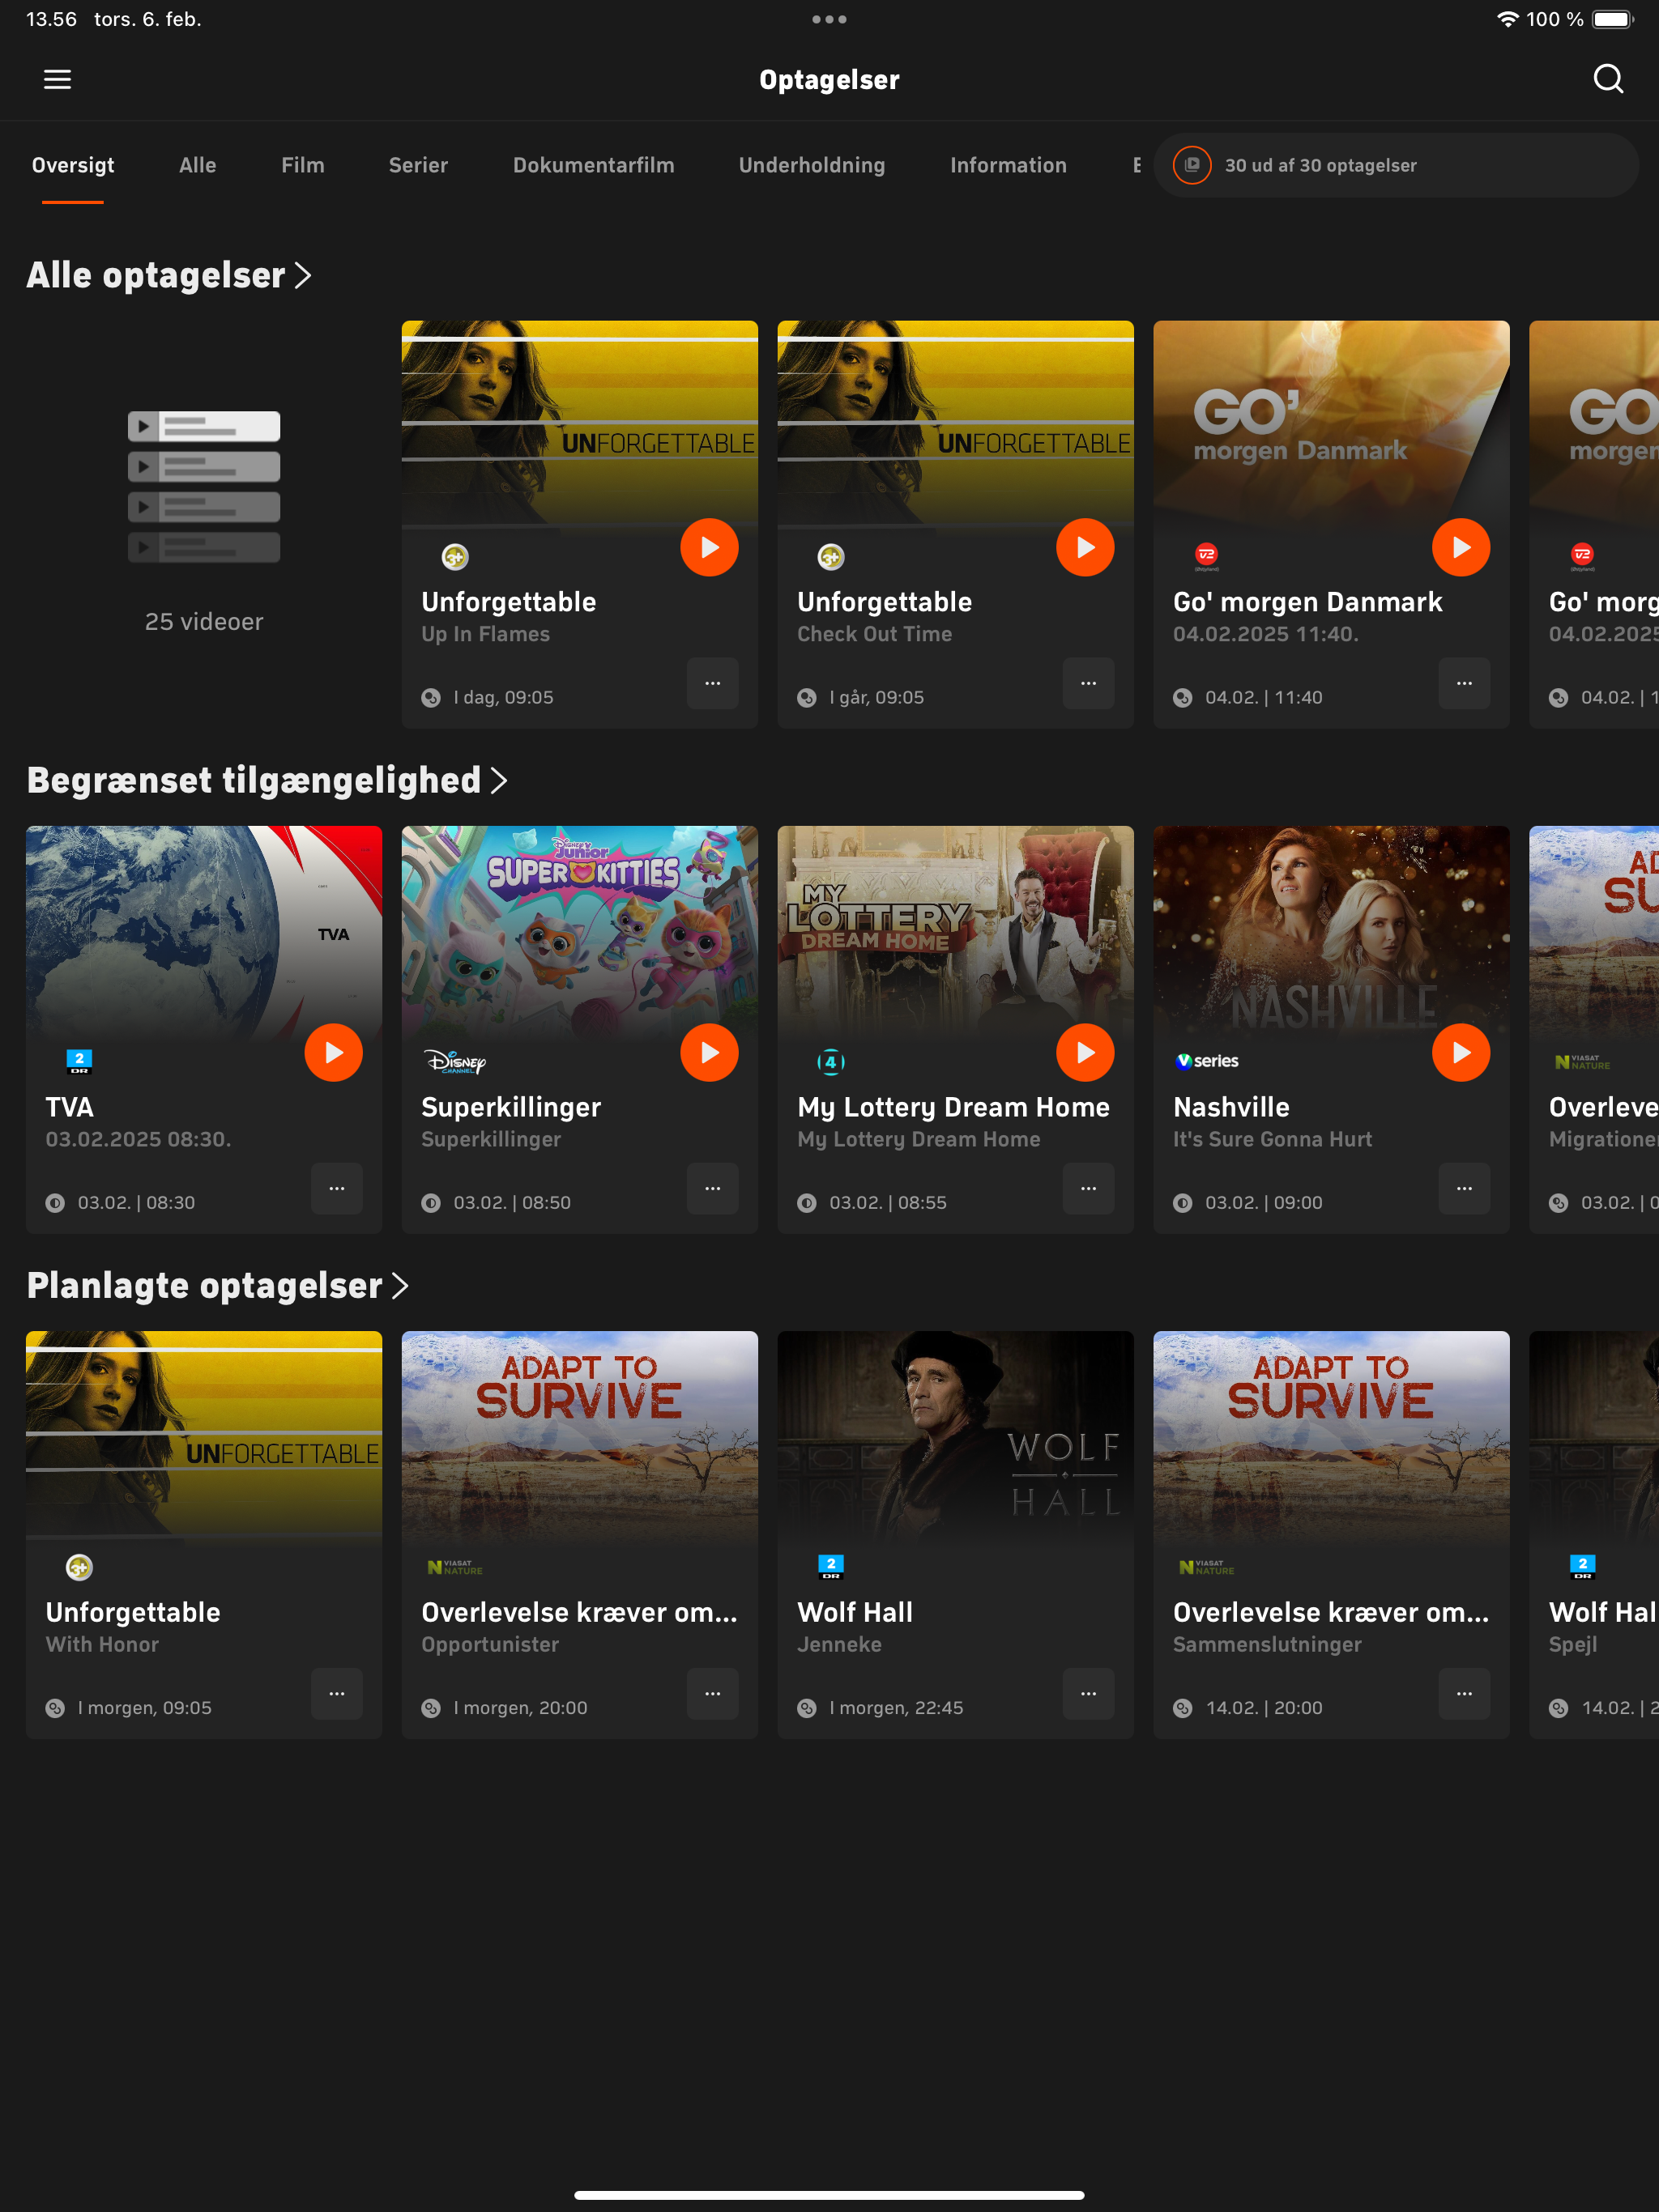Open the search icon
Image resolution: width=1659 pixels, height=2212 pixels.
[x=1608, y=79]
